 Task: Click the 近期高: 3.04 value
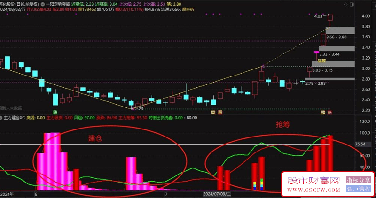[107, 4]
